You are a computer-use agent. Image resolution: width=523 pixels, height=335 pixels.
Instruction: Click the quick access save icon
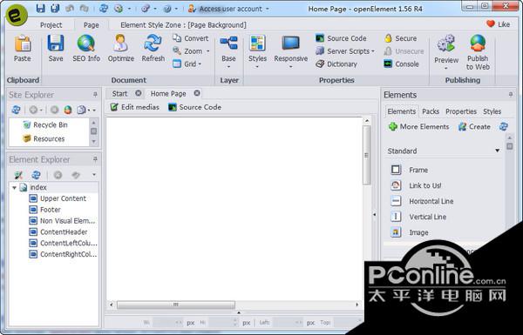(41, 9)
